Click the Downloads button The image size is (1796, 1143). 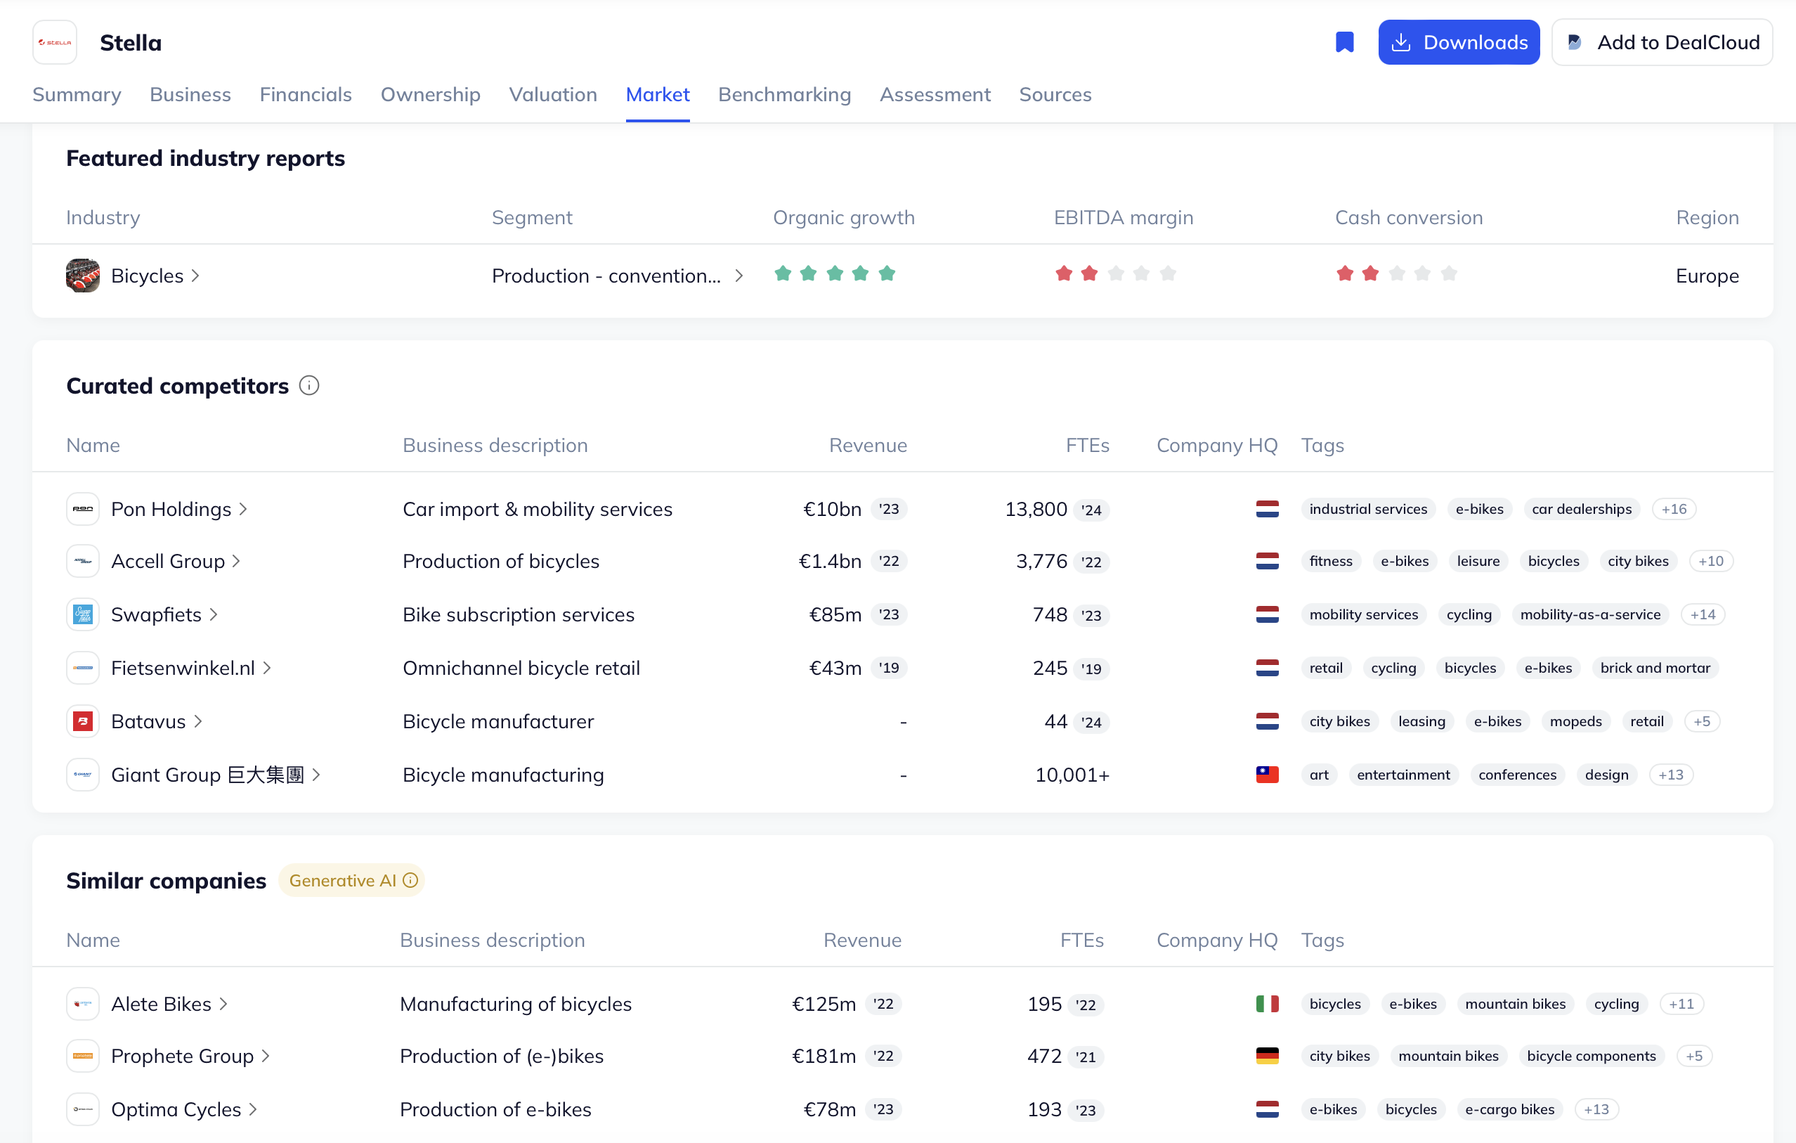pos(1458,42)
